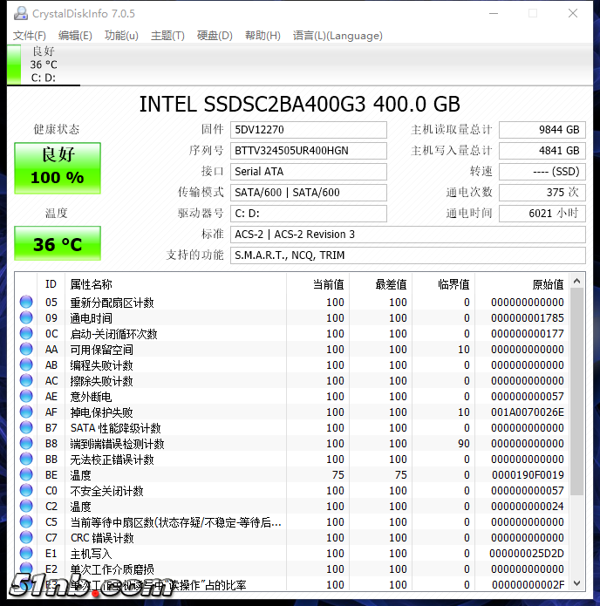The width and height of the screenshot is (600, 606).
Task: Click the status orb for 主机写入 row
Action: 26,554
